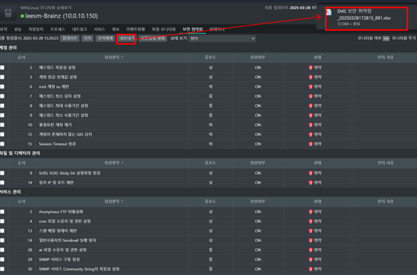Click the red shield icon in root 계정 su 제한 row
This screenshot has height=275, width=417.
click(x=311, y=86)
